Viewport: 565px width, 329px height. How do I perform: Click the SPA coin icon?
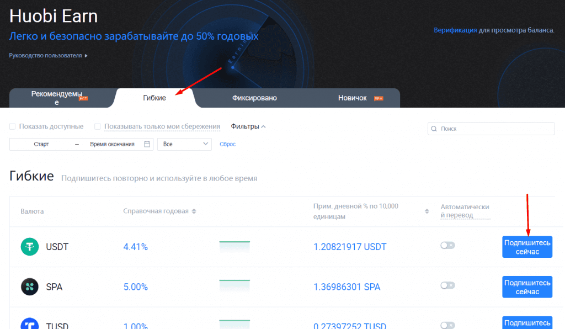click(x=30, y=287)
